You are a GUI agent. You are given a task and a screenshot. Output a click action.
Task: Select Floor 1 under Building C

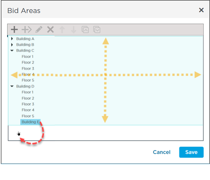[x=28, y=57]
